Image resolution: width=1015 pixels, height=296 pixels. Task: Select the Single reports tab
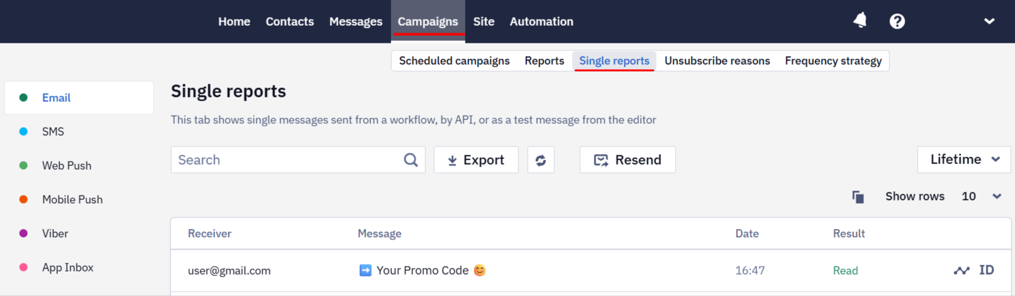[614, 61]
